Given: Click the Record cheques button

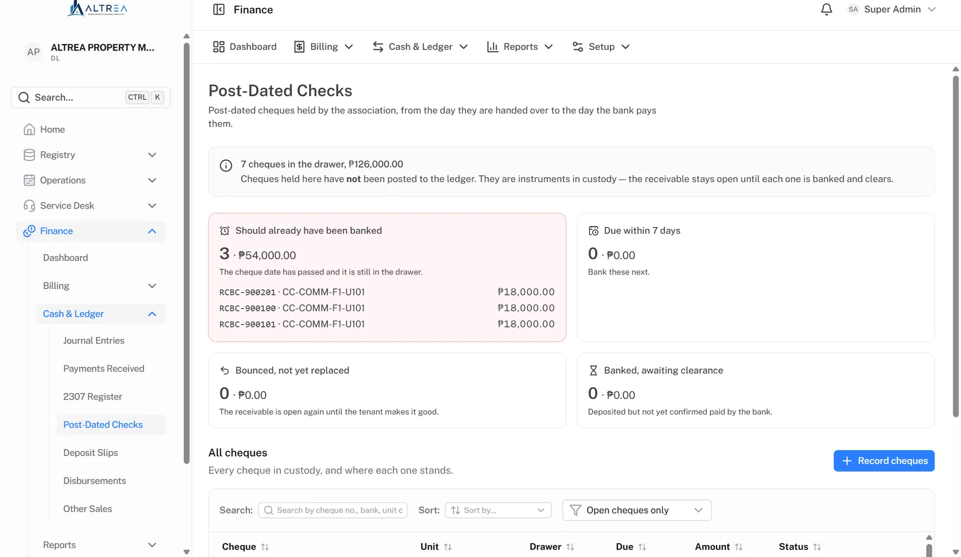Looking at the screenshot, I should (x=884, y=461).
